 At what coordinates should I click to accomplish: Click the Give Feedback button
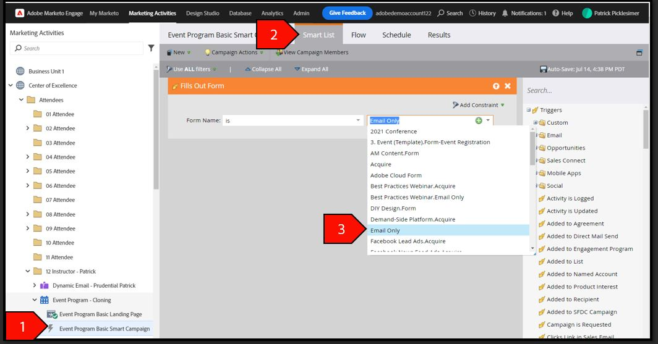(348, 13)
